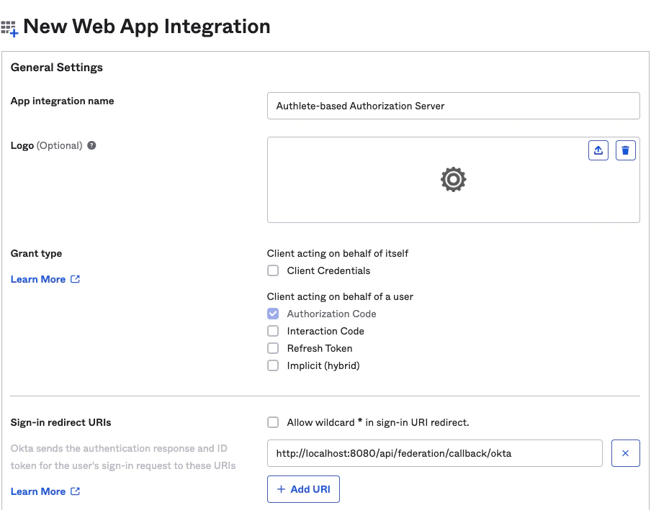Check the Implicit (hybrid) grant checkbox
The image size is (651, 510).
click(273, 365)
